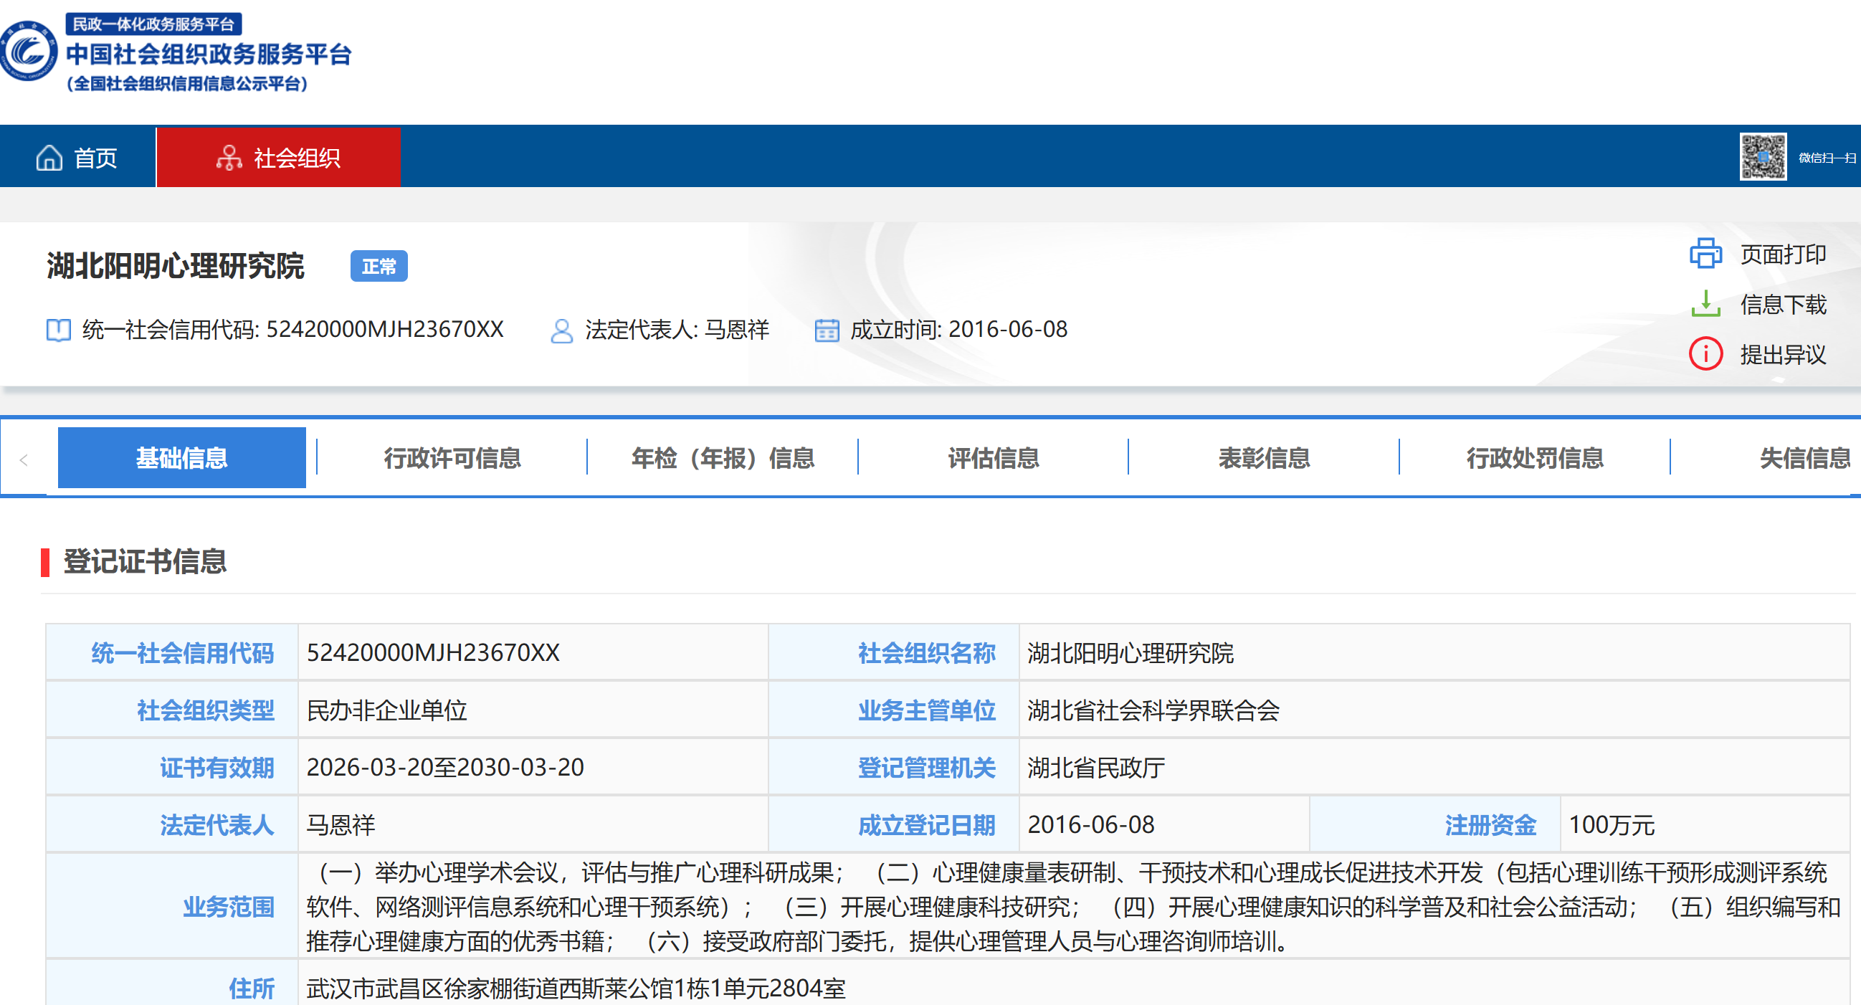Click the download icon for 信息下载
This screenshot has width=1861, height=1005.
1705,303
